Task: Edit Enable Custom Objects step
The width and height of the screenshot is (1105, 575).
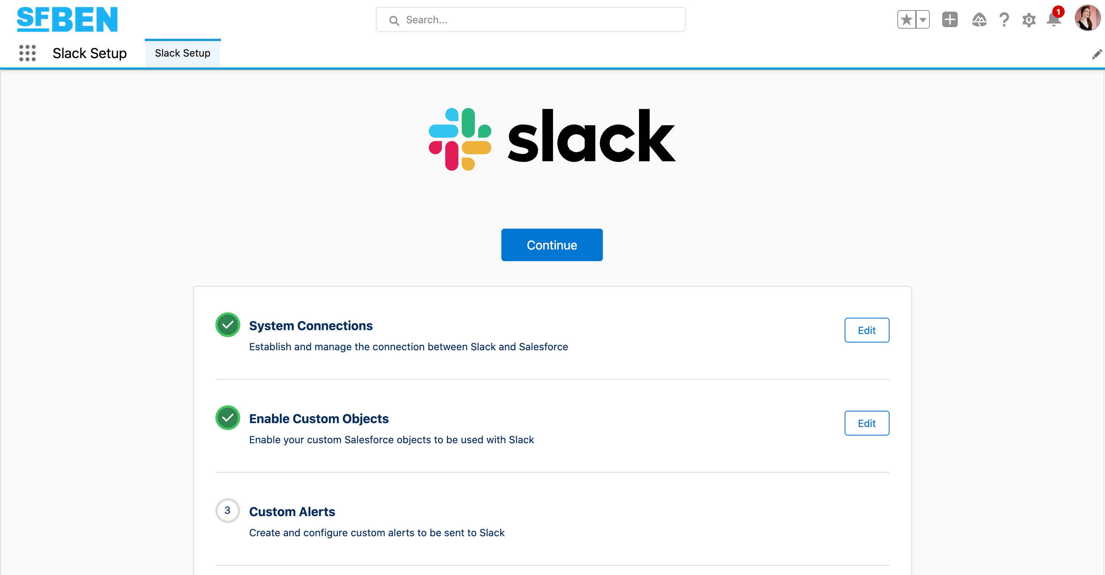Action: click(866, 424)
